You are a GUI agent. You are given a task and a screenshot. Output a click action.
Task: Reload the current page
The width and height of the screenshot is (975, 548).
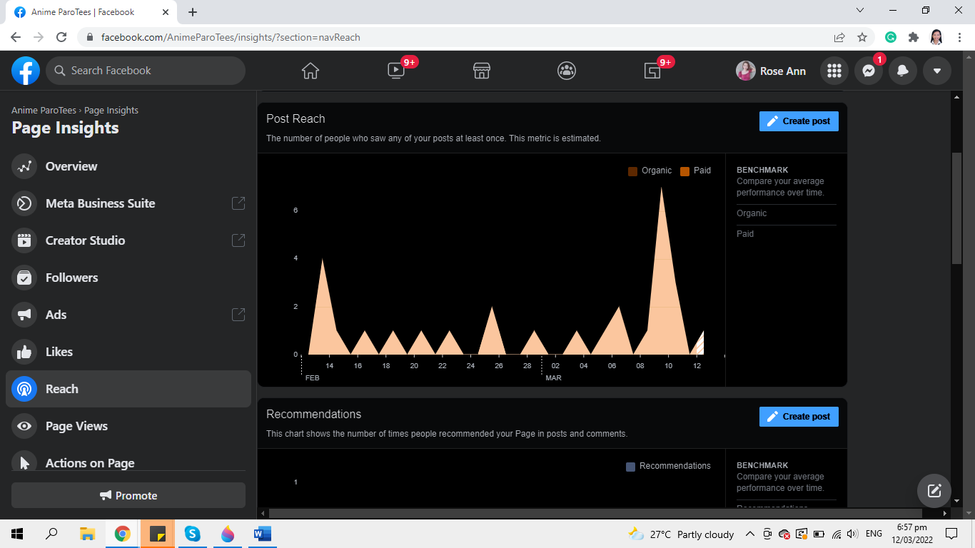click(61, 37)
